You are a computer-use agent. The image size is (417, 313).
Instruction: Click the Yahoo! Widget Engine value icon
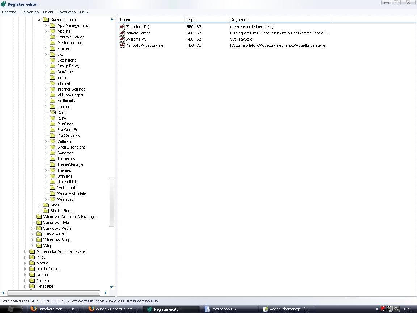(122, 45)
